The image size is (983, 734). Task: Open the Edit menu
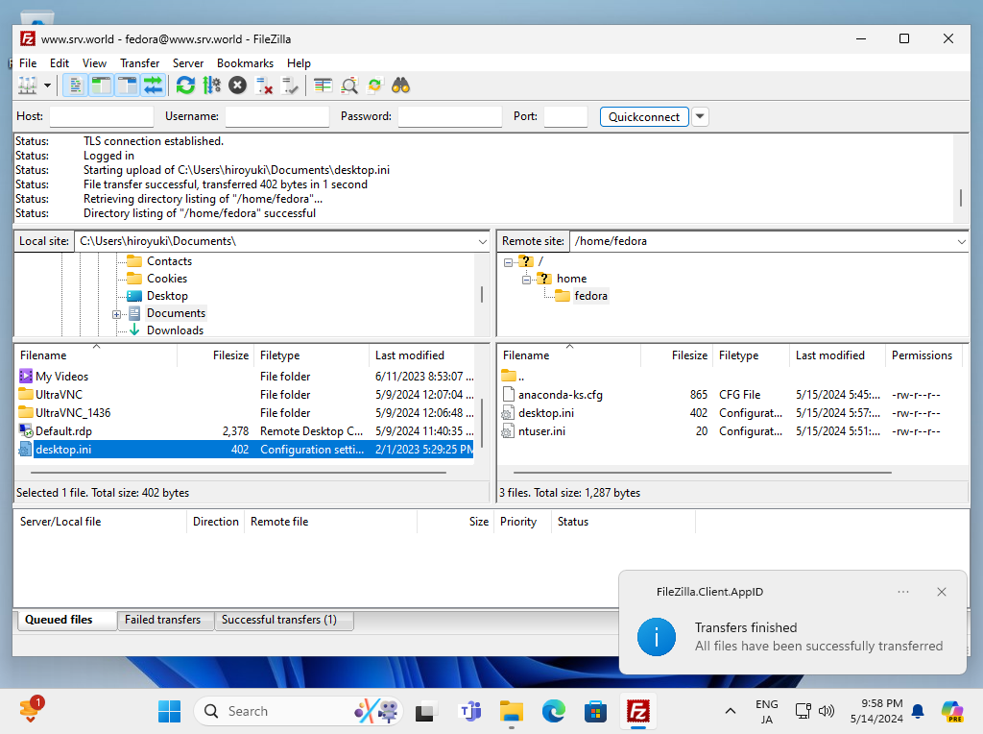coord(60,63)
